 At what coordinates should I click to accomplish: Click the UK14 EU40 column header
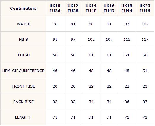[x=91, y=8]
